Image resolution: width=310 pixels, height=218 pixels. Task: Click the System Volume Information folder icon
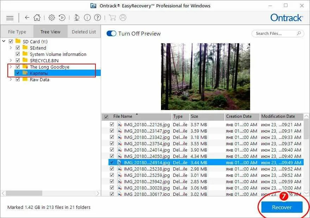25,54
